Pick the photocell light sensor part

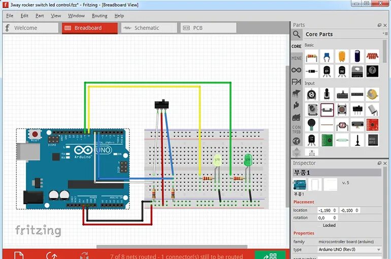point(342,124)
